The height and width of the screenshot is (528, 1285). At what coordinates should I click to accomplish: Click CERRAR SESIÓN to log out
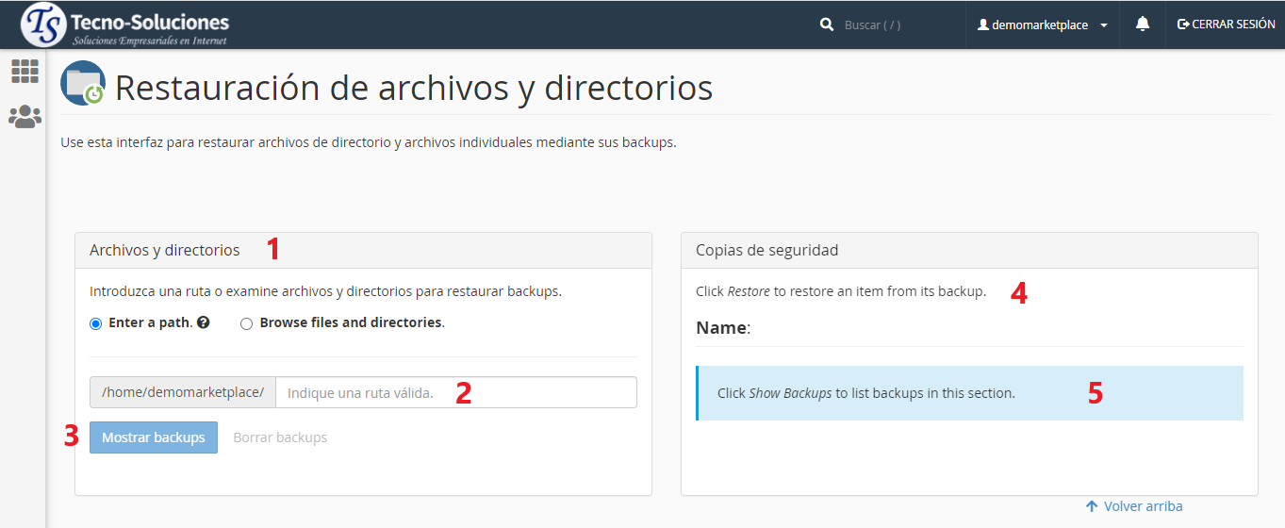point(1226,25)
